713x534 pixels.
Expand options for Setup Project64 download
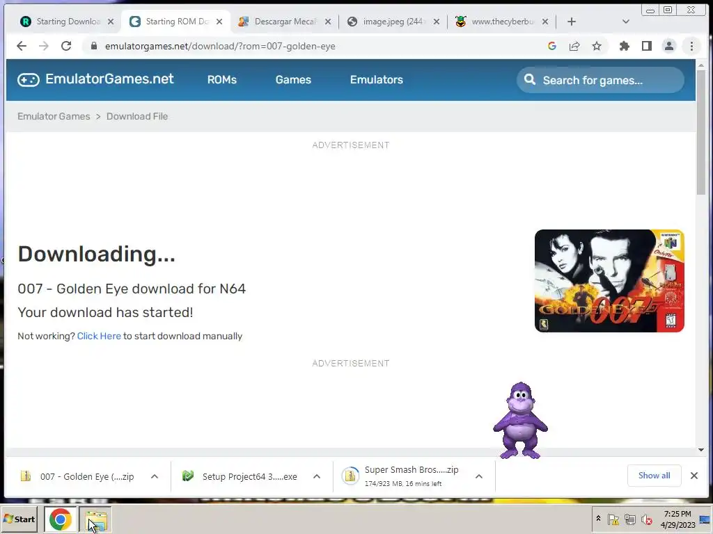pos(317,476)
